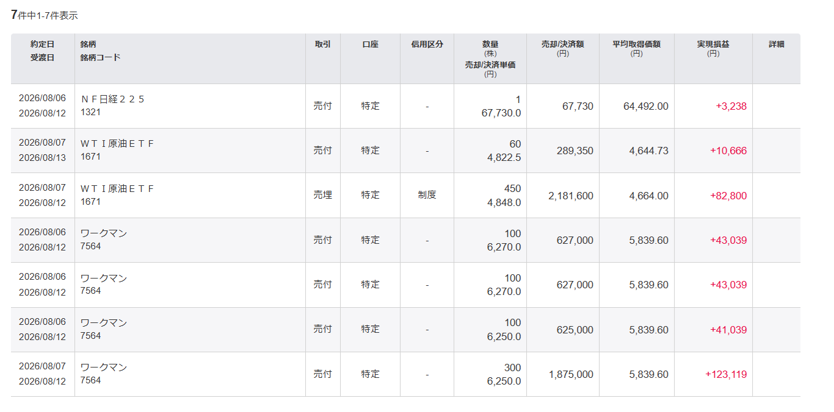Click the 7件中1-7件表示 result count text
The width and height of the screenshot is (834, 412).
(x=45, y=15)
